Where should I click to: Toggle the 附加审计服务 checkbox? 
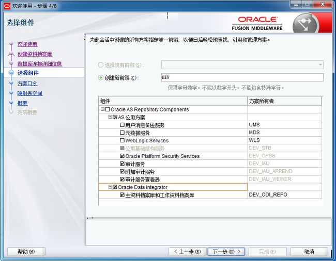(122, 171)
